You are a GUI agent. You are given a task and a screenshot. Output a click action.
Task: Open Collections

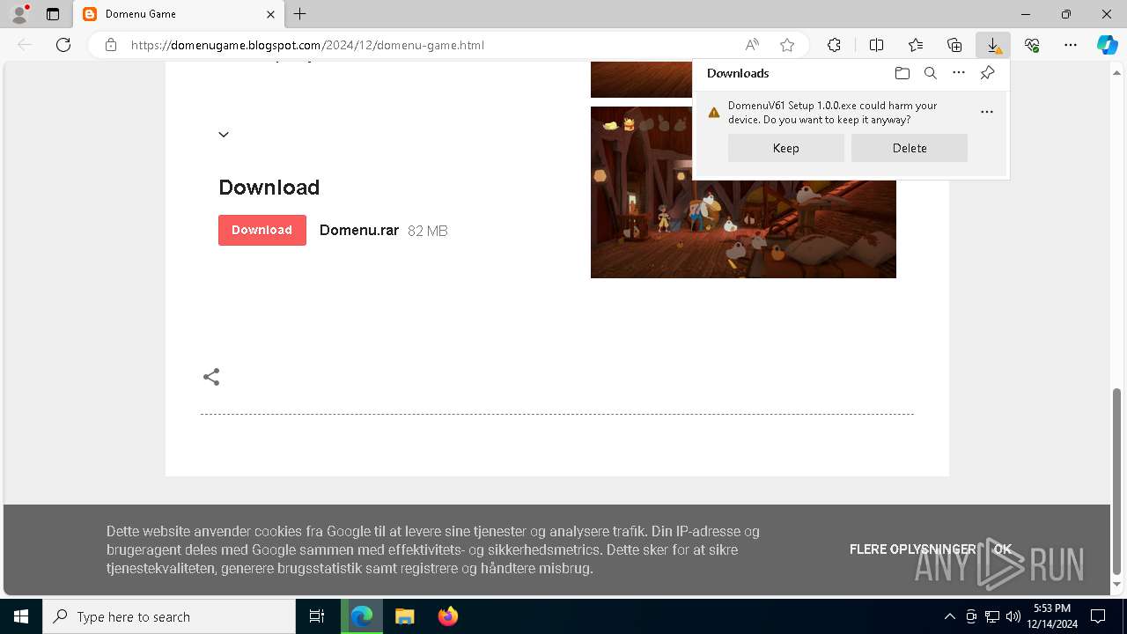click(x=954, y=45)
